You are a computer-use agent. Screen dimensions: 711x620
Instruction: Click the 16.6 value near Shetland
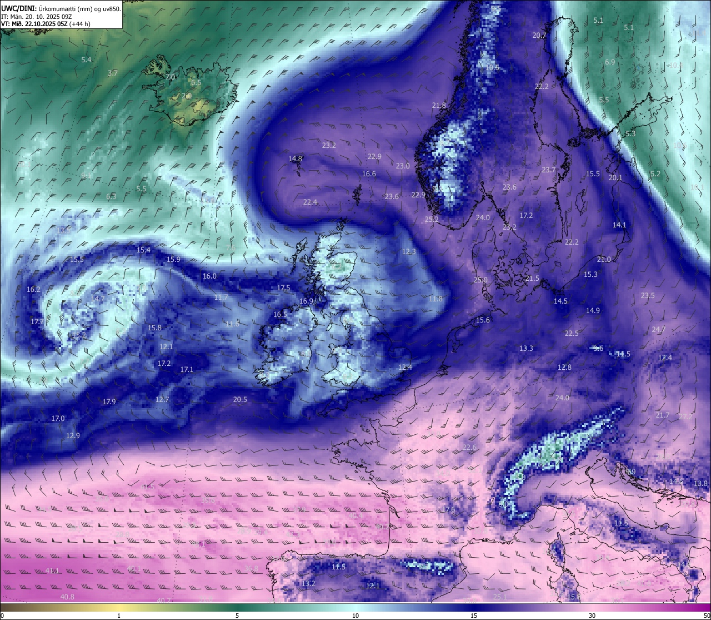tap(369, 173)
